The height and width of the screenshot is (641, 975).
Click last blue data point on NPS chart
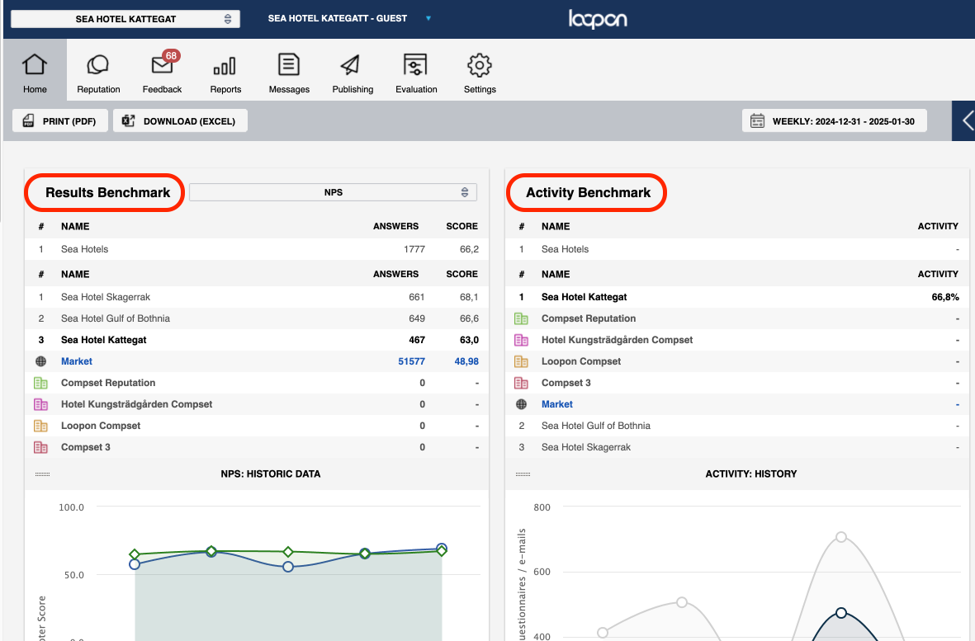(x=442, y=549)
